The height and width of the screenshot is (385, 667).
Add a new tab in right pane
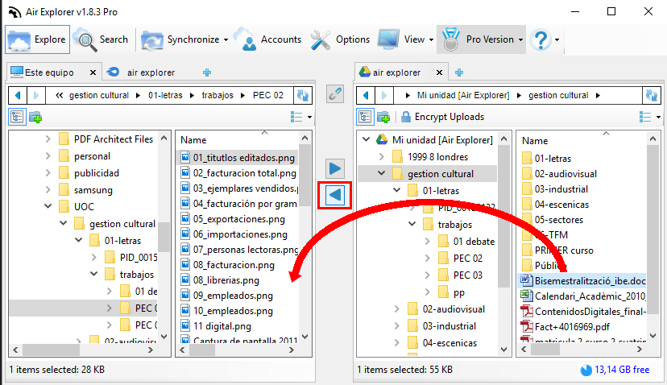tap(459, 72)
